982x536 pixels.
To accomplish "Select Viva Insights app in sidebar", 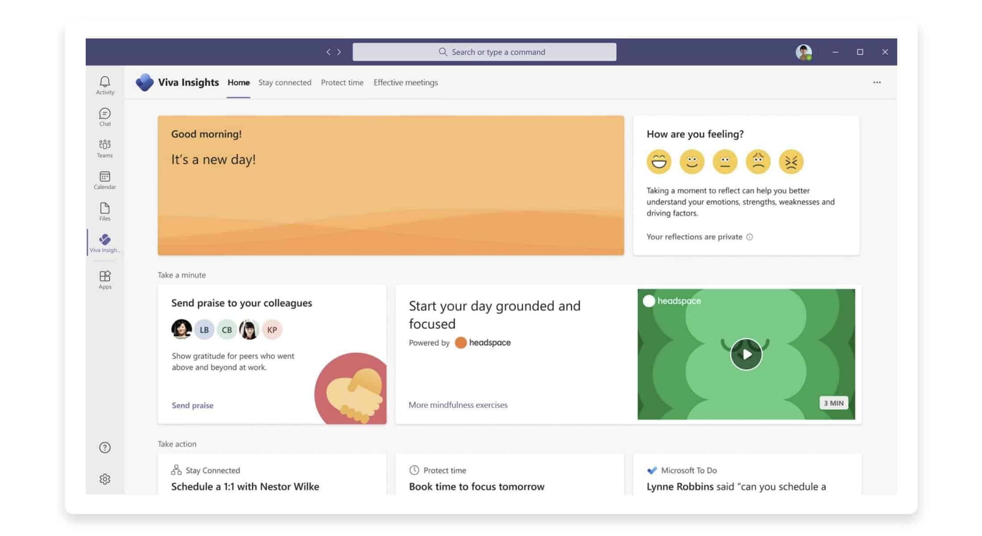I will 105,243.
